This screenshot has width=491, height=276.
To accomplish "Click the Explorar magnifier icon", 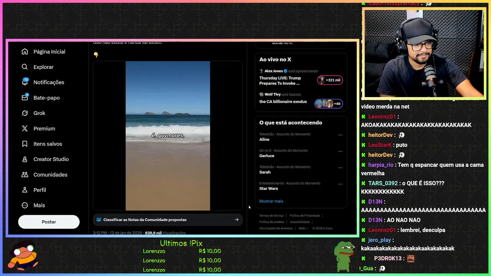I will point(25,67).
